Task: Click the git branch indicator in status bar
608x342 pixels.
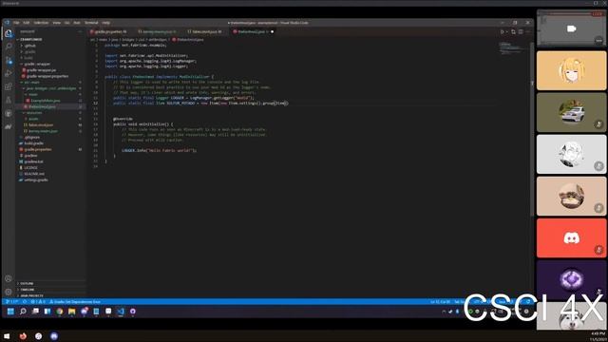Action: coord(12,302)
